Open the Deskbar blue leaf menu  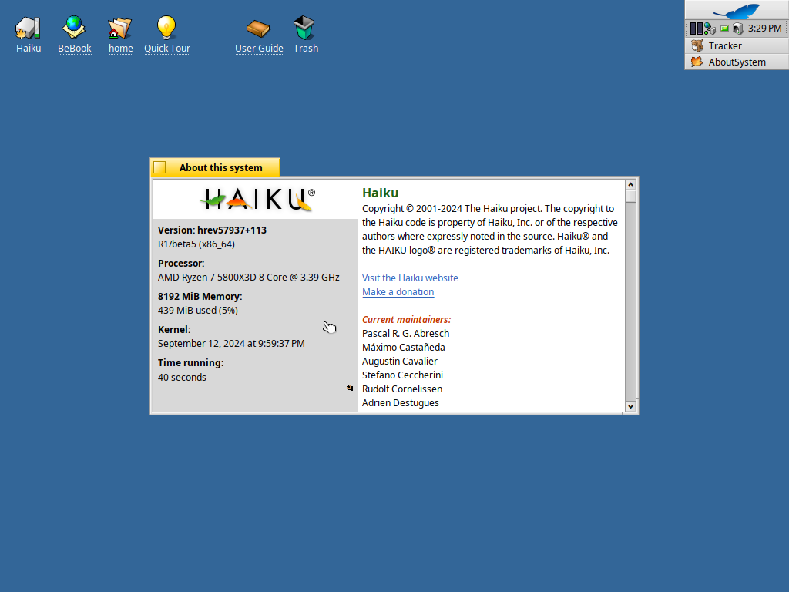tap(737, 10)
